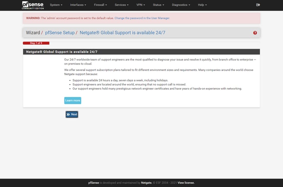Open the Help menu
Screen dimensions: 283x187
pos(202,5)
